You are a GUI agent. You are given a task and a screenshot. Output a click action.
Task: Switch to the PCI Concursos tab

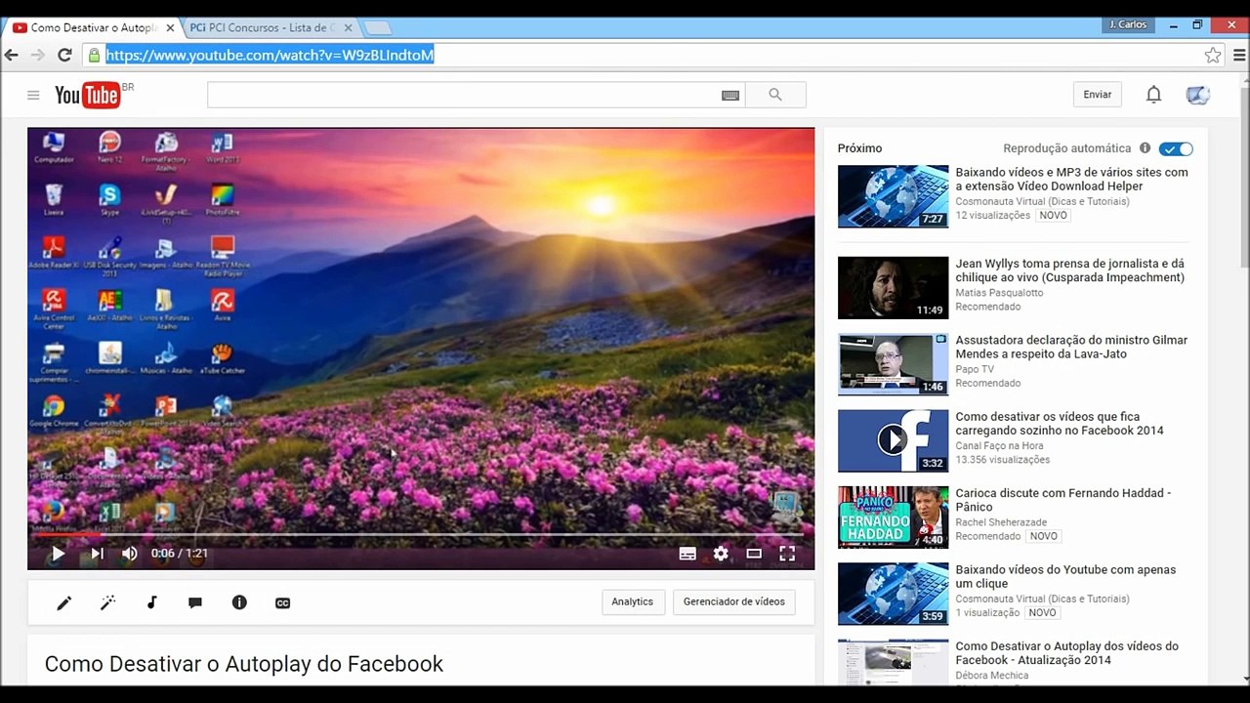click(x=264, y=27)
